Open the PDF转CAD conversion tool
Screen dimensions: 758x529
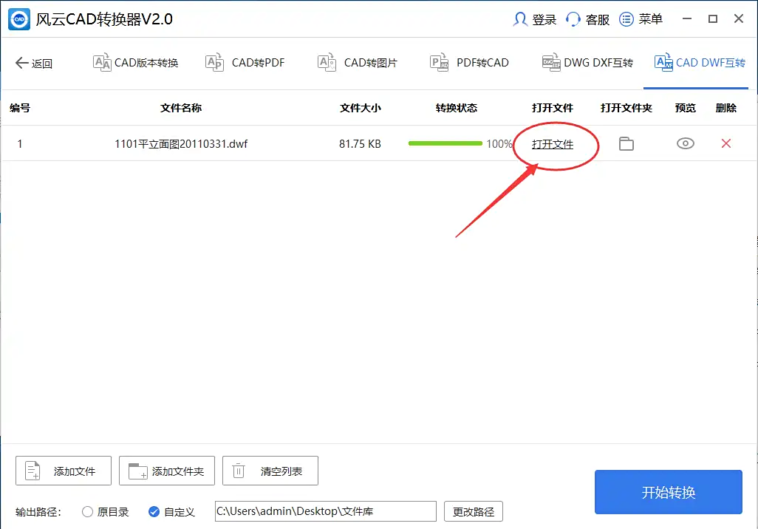click(468, 63)
